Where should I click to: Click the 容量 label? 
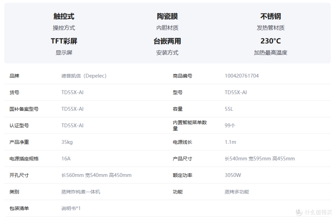pyautogui.click(x=177, y=109)
